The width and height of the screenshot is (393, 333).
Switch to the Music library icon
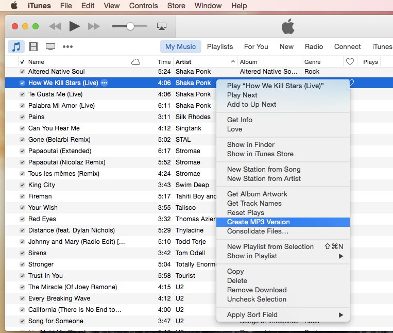[x=16, y=46]
